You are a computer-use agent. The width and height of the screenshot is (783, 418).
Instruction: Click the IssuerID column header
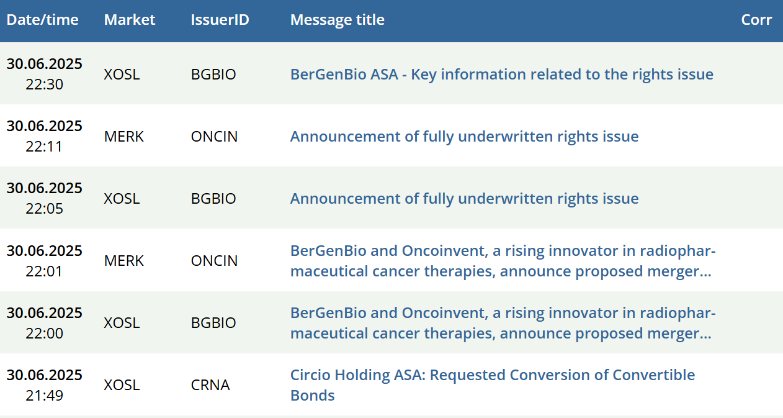click(x=220, y=20)
